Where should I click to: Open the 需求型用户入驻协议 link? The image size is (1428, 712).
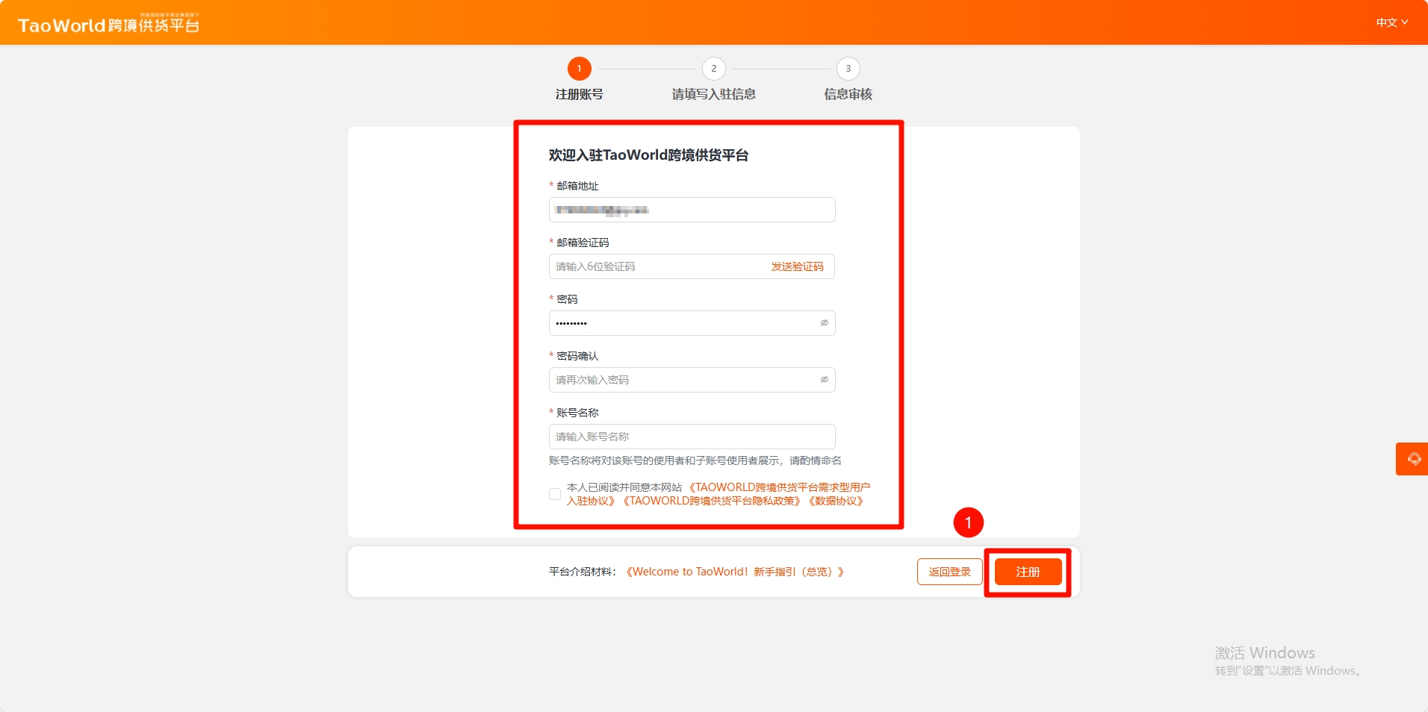778,487
